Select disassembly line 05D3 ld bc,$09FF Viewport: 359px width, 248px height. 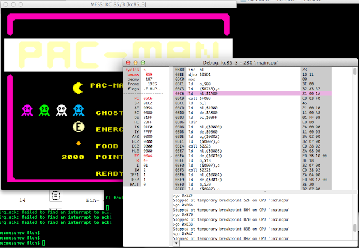click(x=252, y=117)
